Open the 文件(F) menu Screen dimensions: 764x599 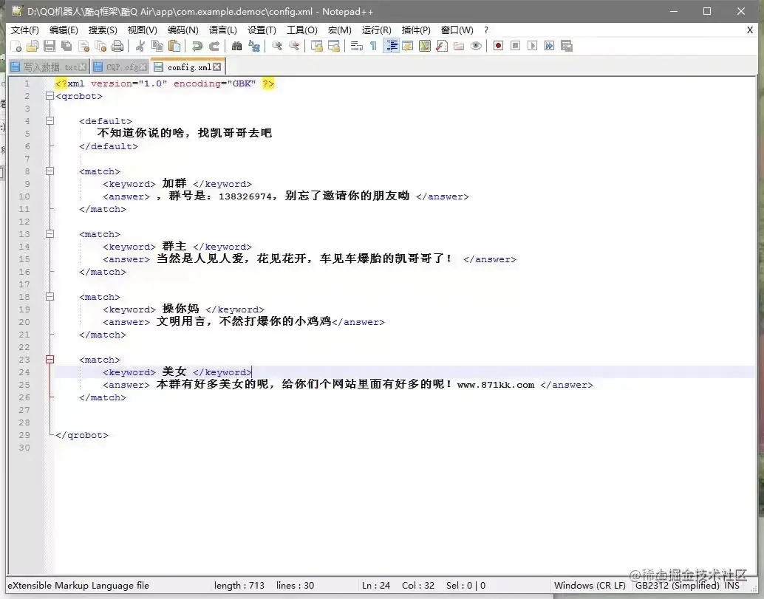pos(25,30)
